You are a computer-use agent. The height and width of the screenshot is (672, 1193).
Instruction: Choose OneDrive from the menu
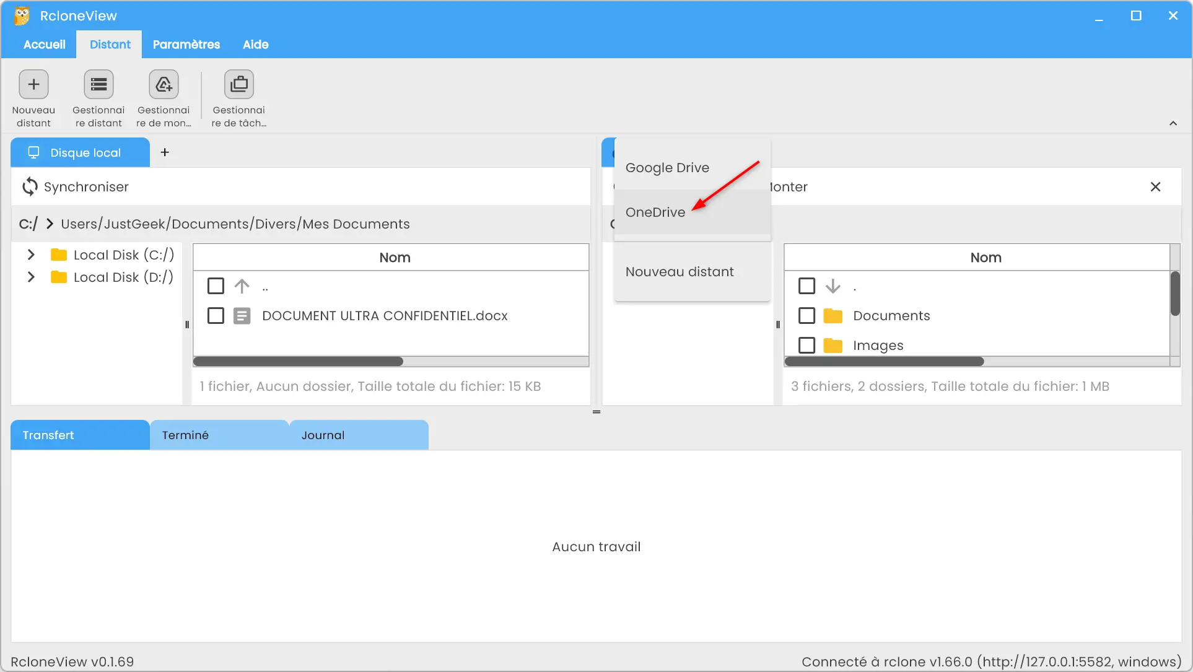692,212
